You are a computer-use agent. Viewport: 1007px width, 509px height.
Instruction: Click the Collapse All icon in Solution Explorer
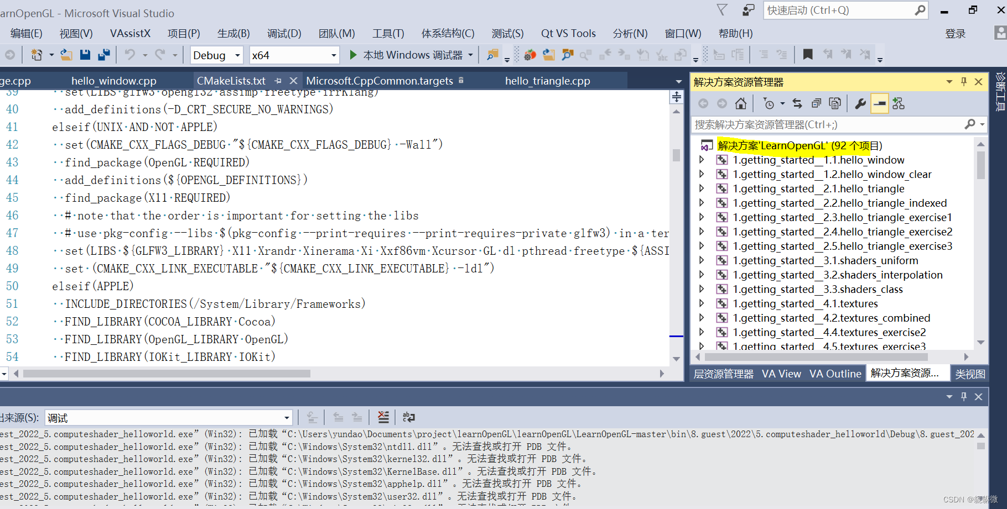[816, 103]
